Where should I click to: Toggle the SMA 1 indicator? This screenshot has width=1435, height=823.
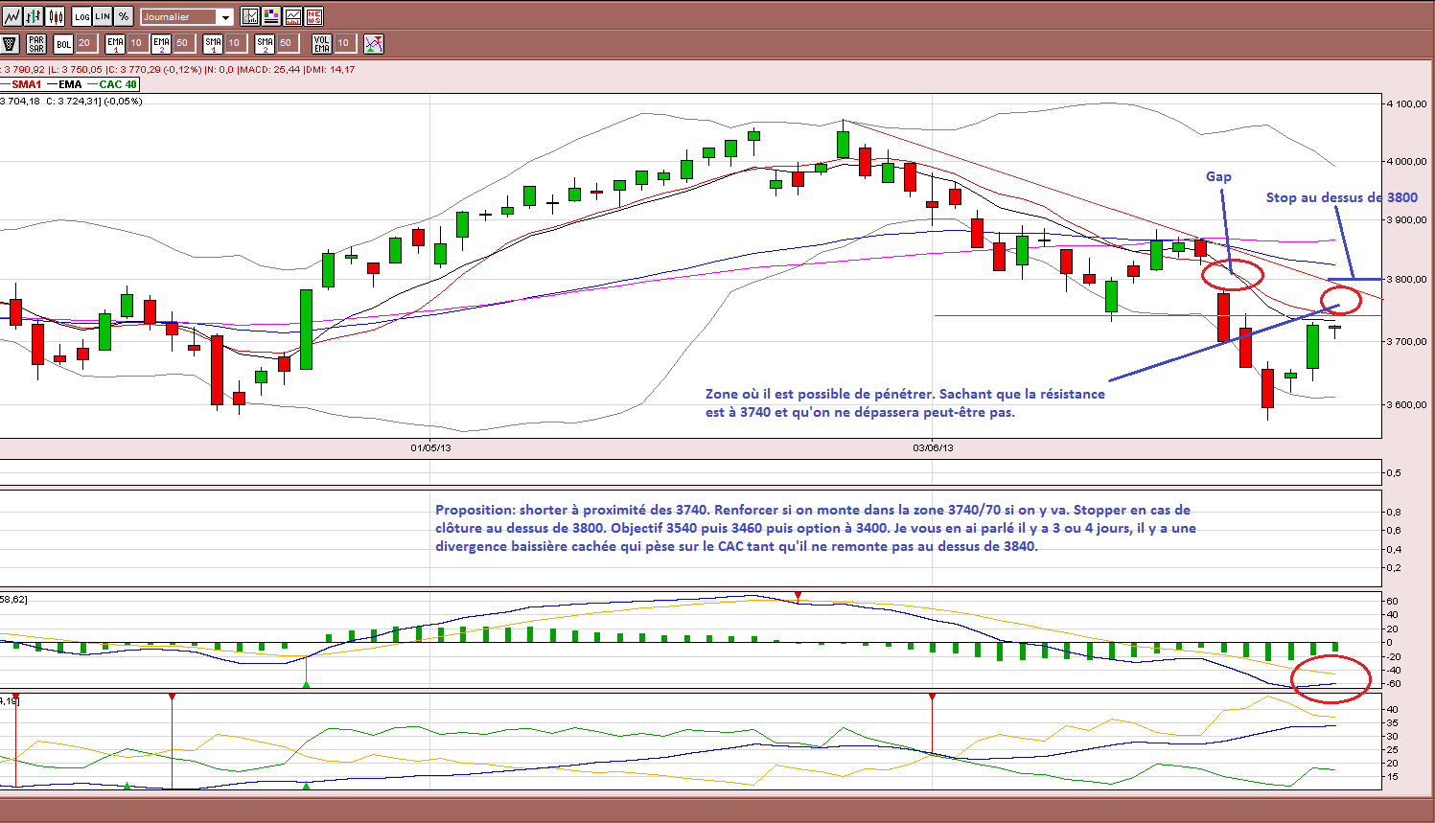(x=213, y=43)
